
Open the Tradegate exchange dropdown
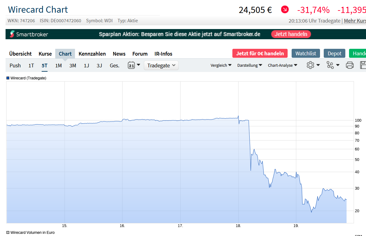tap(161, 65)
